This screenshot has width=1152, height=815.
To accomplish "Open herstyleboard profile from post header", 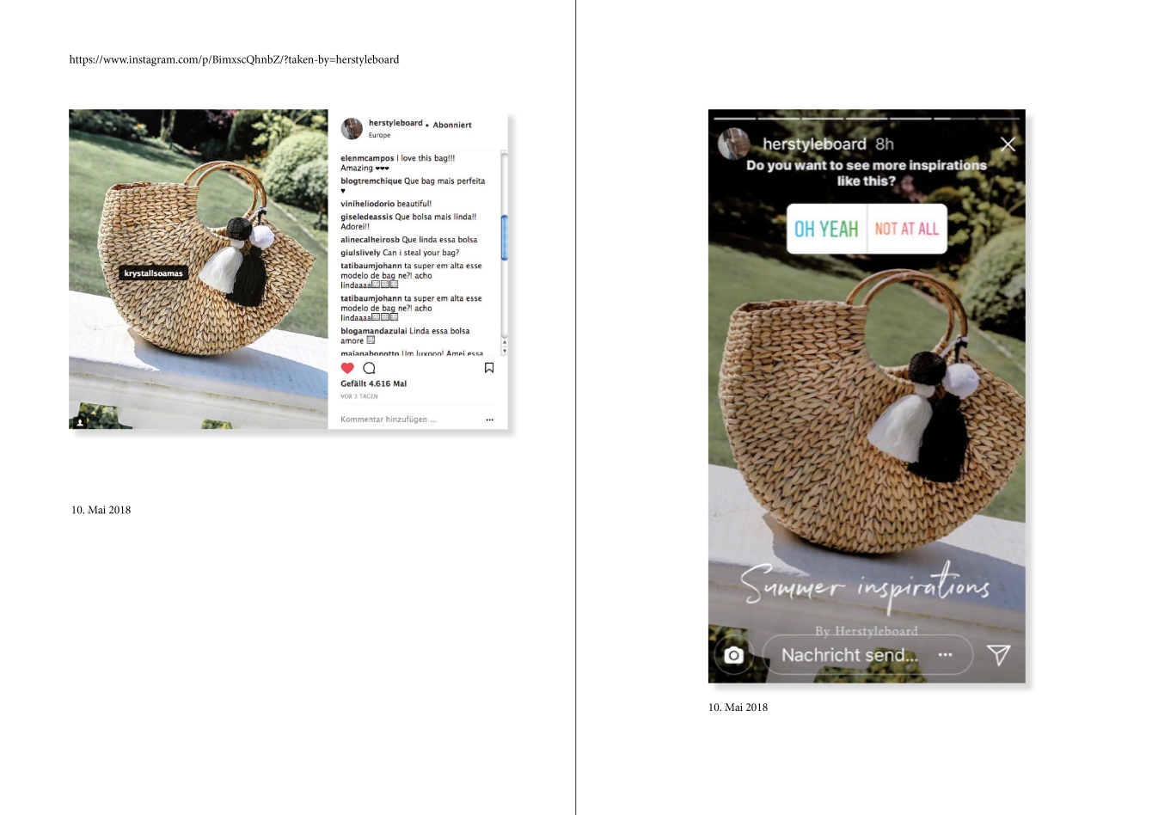I will click(395, 123).
